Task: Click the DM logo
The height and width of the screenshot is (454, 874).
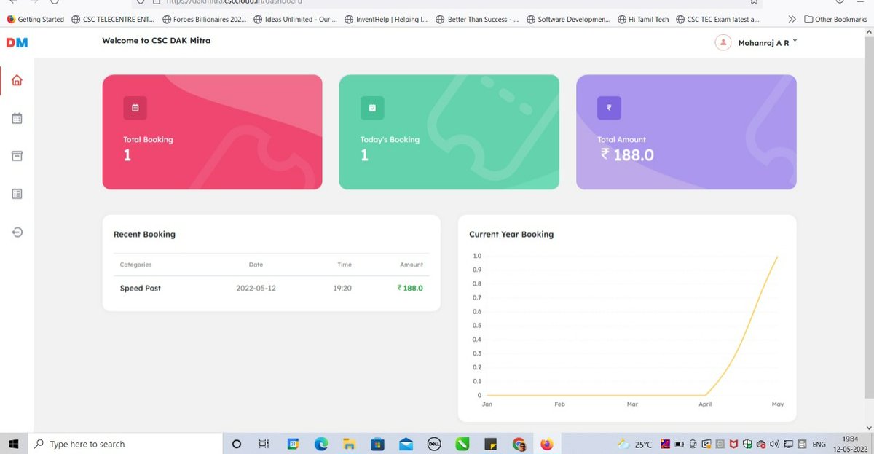Action: (17, 43)
